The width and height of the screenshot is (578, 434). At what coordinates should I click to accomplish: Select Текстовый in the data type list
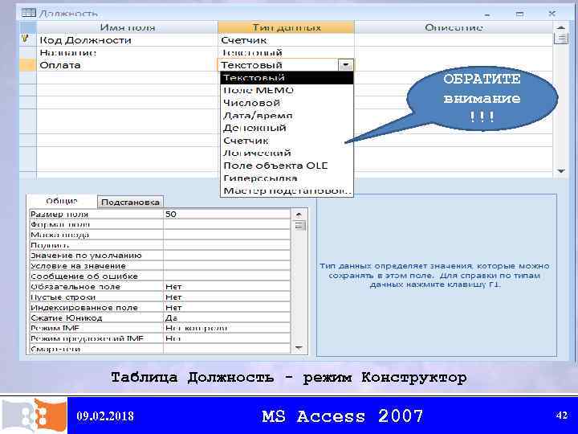pyautogui.click(x=287, y=78)
